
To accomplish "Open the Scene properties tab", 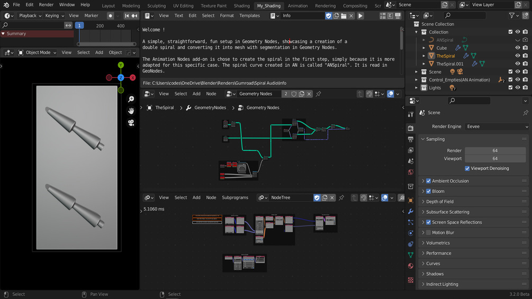I will click(411, 161).
